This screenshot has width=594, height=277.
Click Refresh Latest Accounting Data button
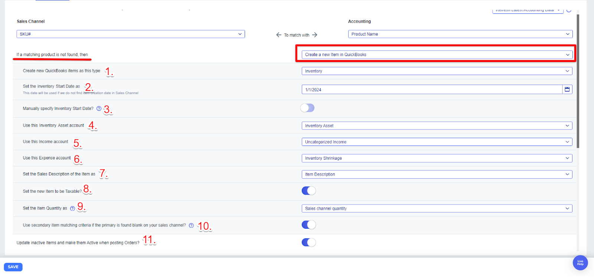[528, 11]
